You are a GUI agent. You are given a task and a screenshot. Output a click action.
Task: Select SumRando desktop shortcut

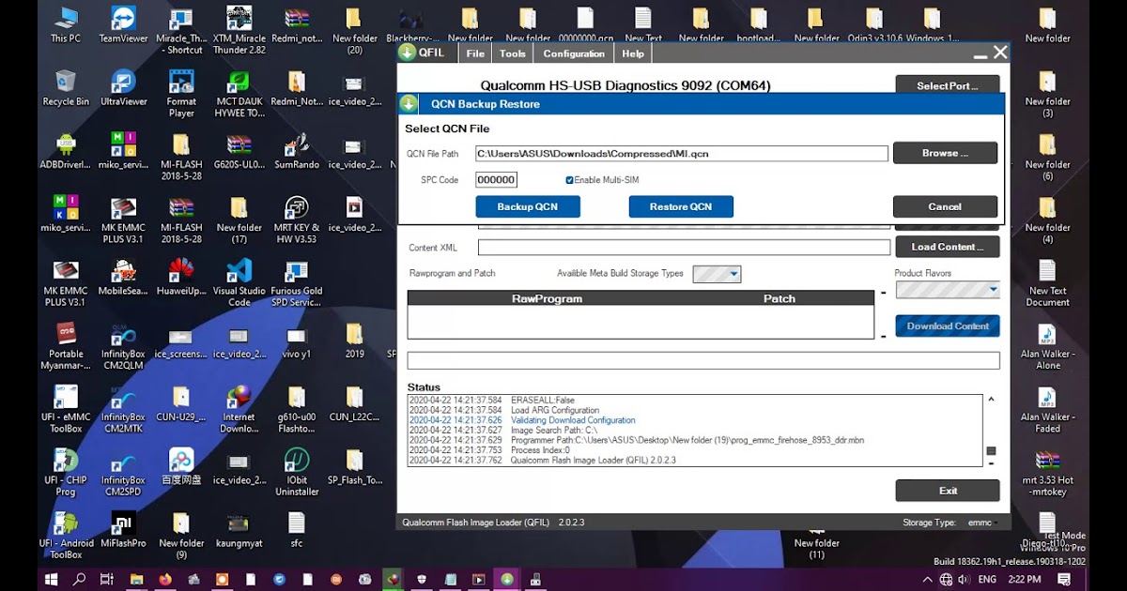pos(297,151)
